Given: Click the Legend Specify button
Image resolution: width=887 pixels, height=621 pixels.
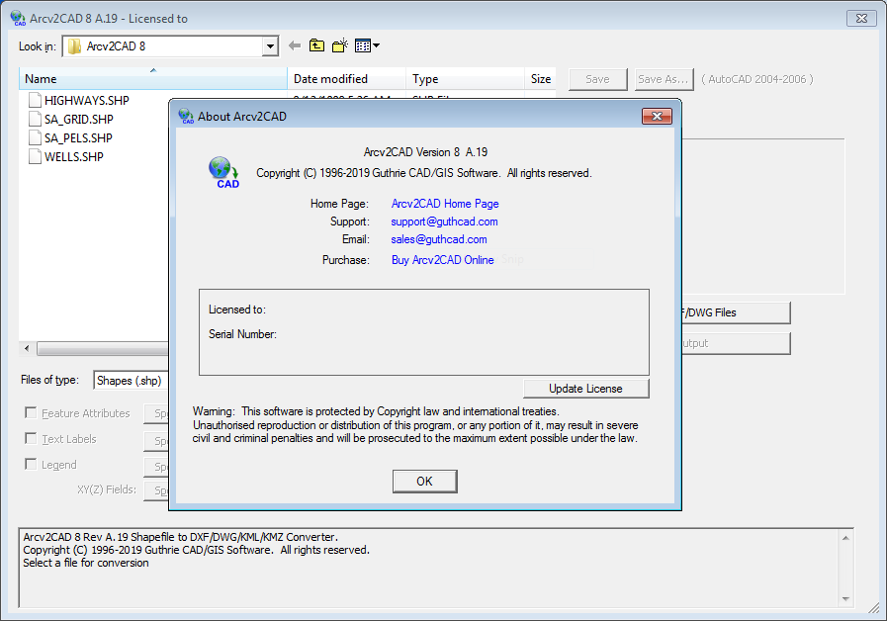Looking at the screenshot, I should [156, 467].
